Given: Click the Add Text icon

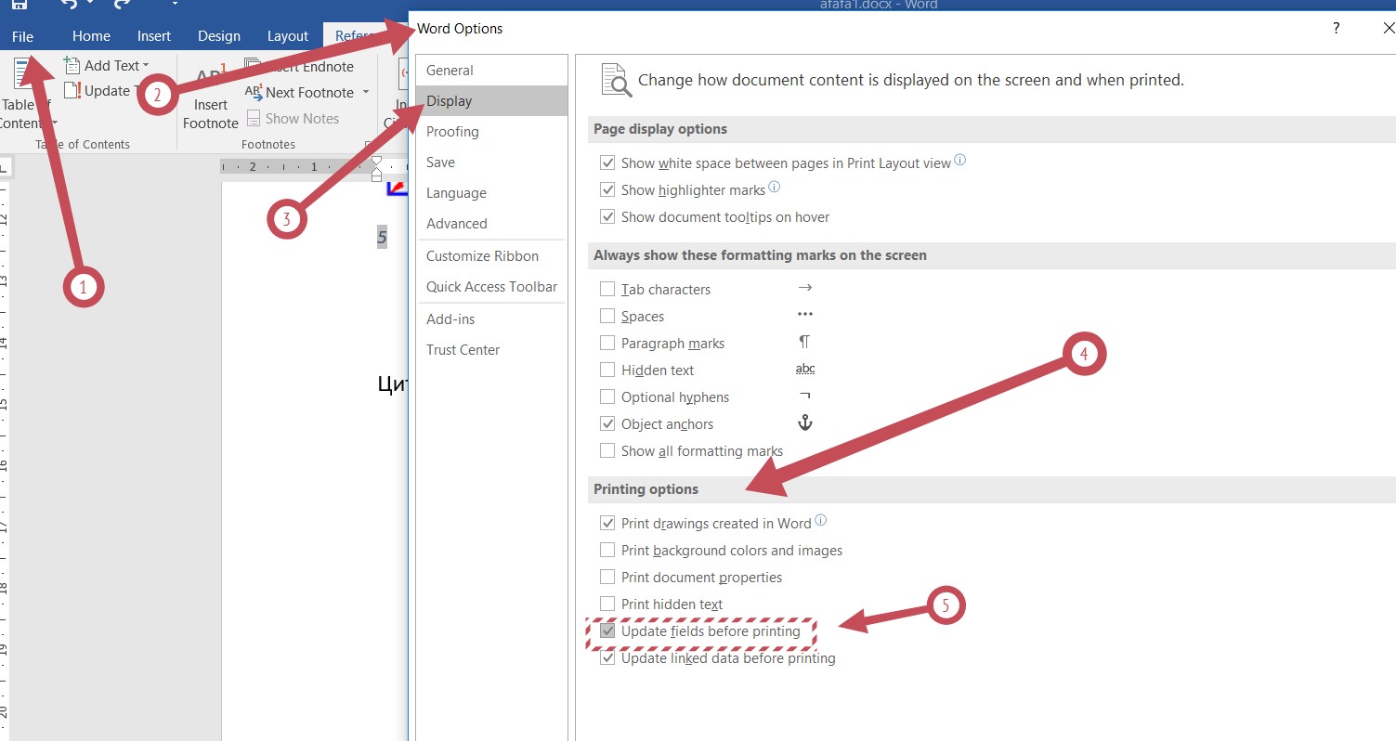Looking at the screenshot, I should (72, 65).
